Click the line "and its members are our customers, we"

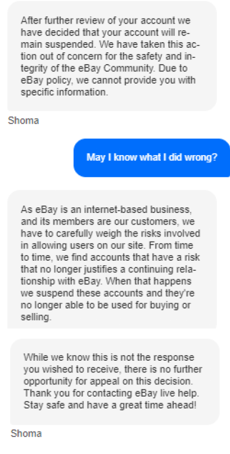[x=108, y=221]
